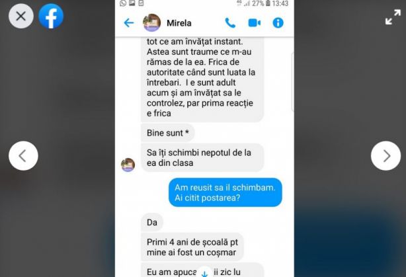The width and height of the screenshot is (406, 277).
Task: Click the 'Primi 4 ani de școală' message
Action: pyautogui.click(x=192, y=247)
